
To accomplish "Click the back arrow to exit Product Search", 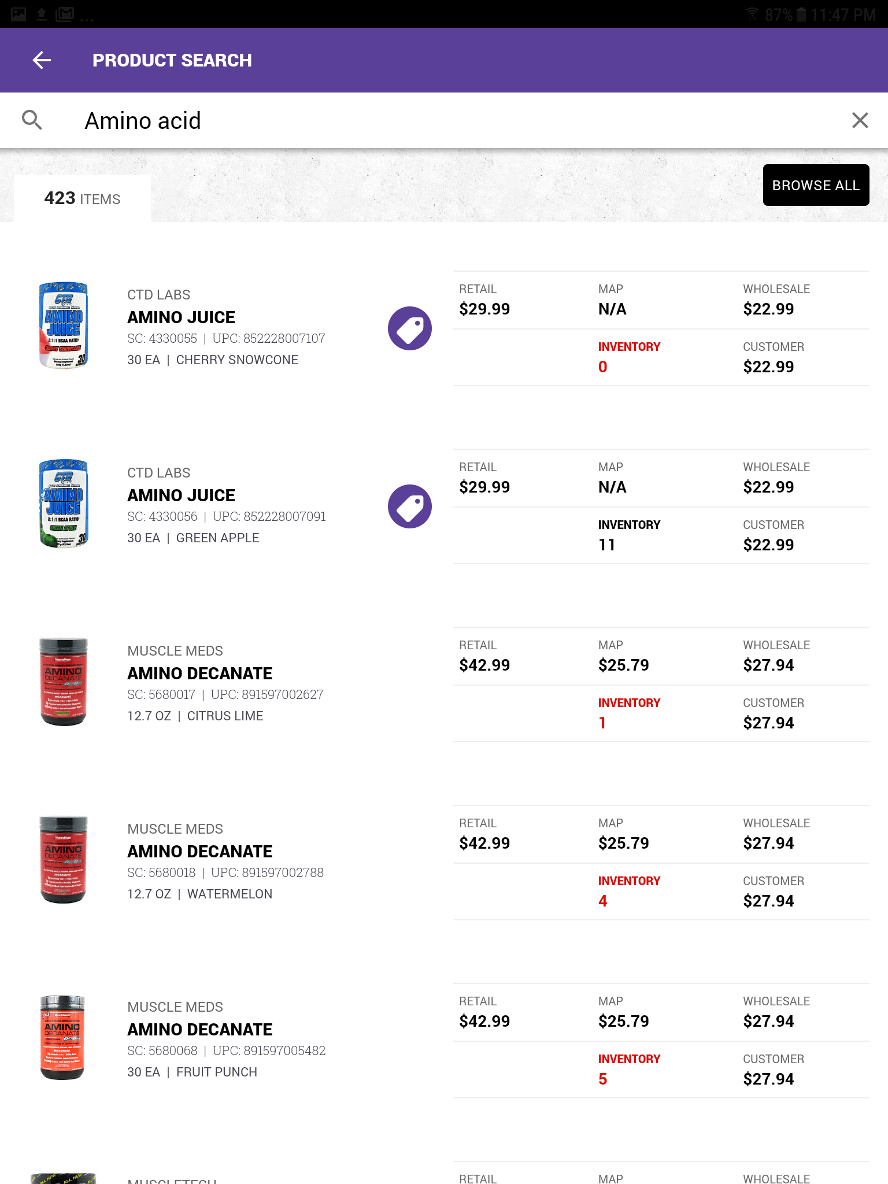I will [x=42, y=60].
